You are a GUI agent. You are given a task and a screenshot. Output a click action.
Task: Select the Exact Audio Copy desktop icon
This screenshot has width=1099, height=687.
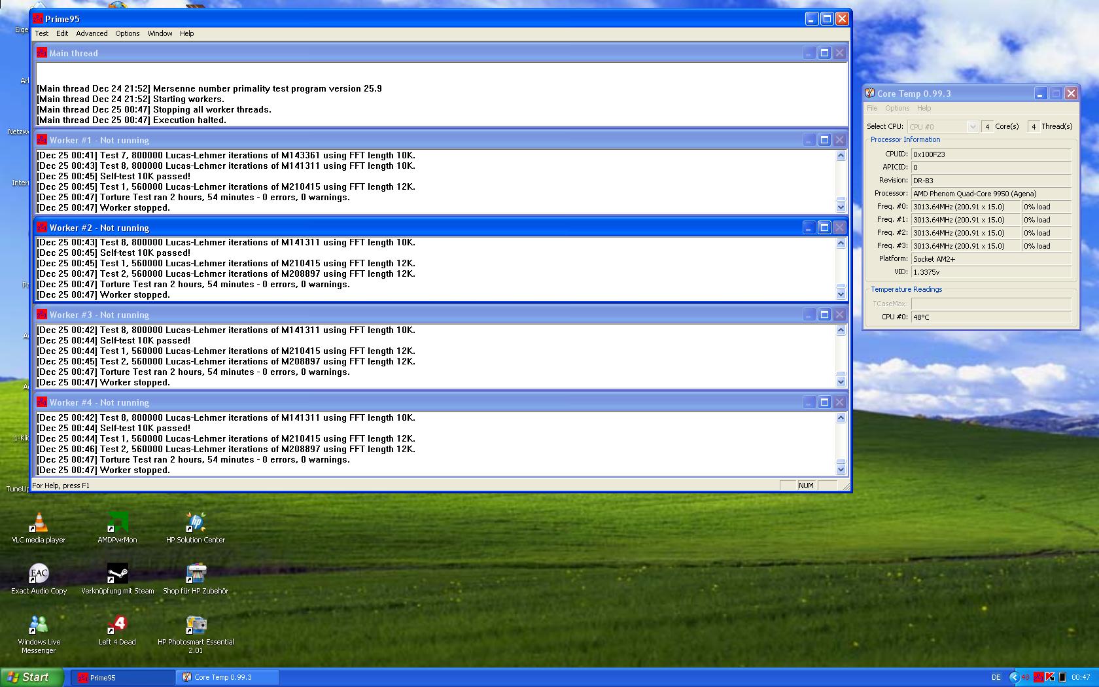coord(39,579)
